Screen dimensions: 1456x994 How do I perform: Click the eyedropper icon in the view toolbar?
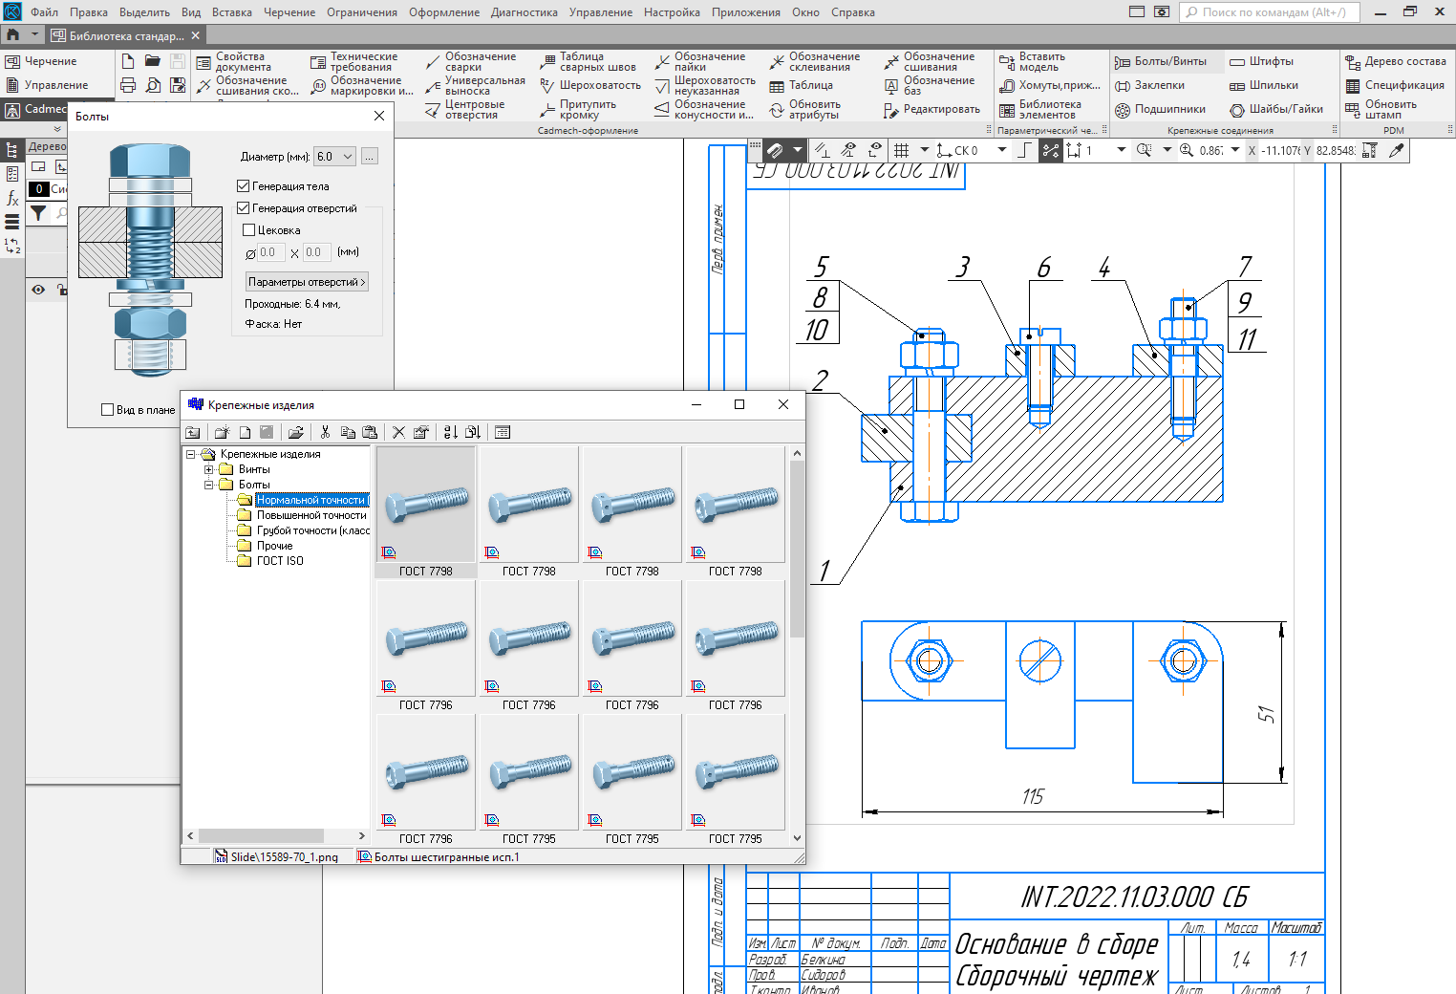[x=1397, y=150]
